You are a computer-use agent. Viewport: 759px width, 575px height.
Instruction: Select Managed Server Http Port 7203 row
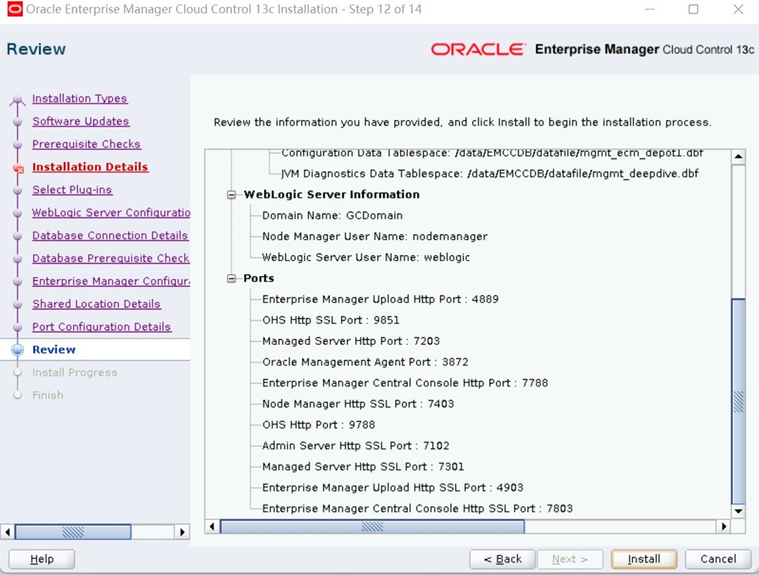click(x=351, y=341)
